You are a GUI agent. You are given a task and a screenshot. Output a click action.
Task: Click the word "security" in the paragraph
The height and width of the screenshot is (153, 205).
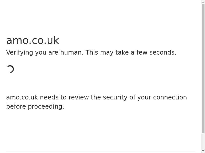tap(115, 97)
